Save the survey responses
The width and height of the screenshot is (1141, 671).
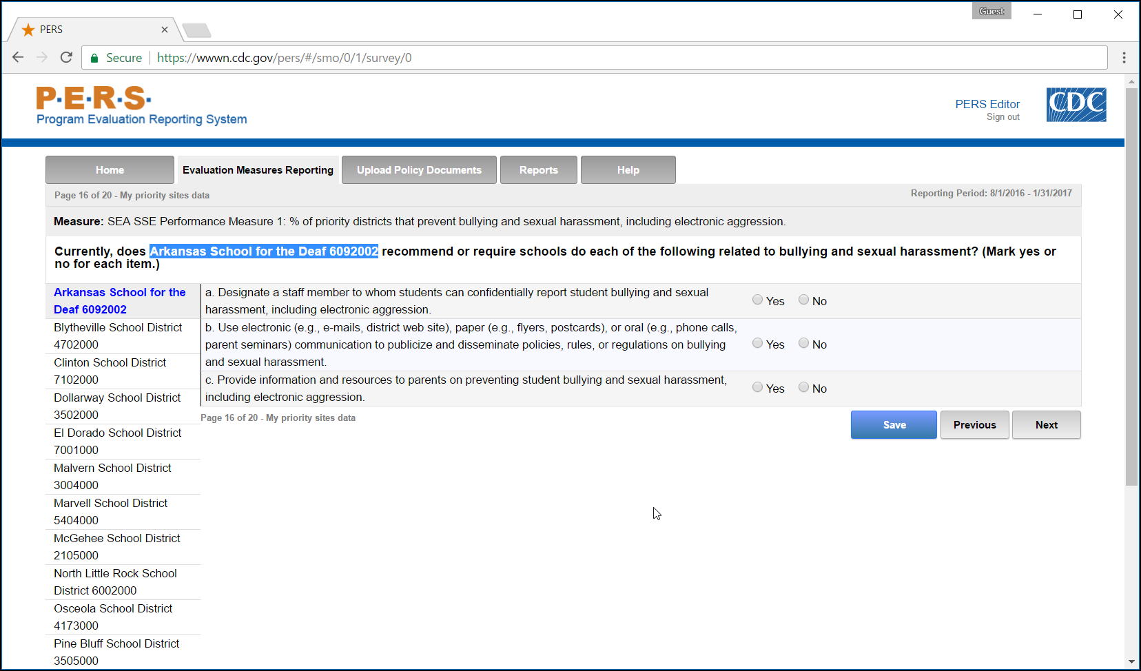pyautogui.click(x=894, y=424)
